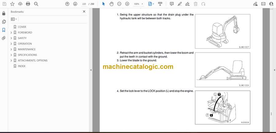Expand the SPECIFICATIONS bookmark
Screen dimensions: 276x133
(11, 55)
